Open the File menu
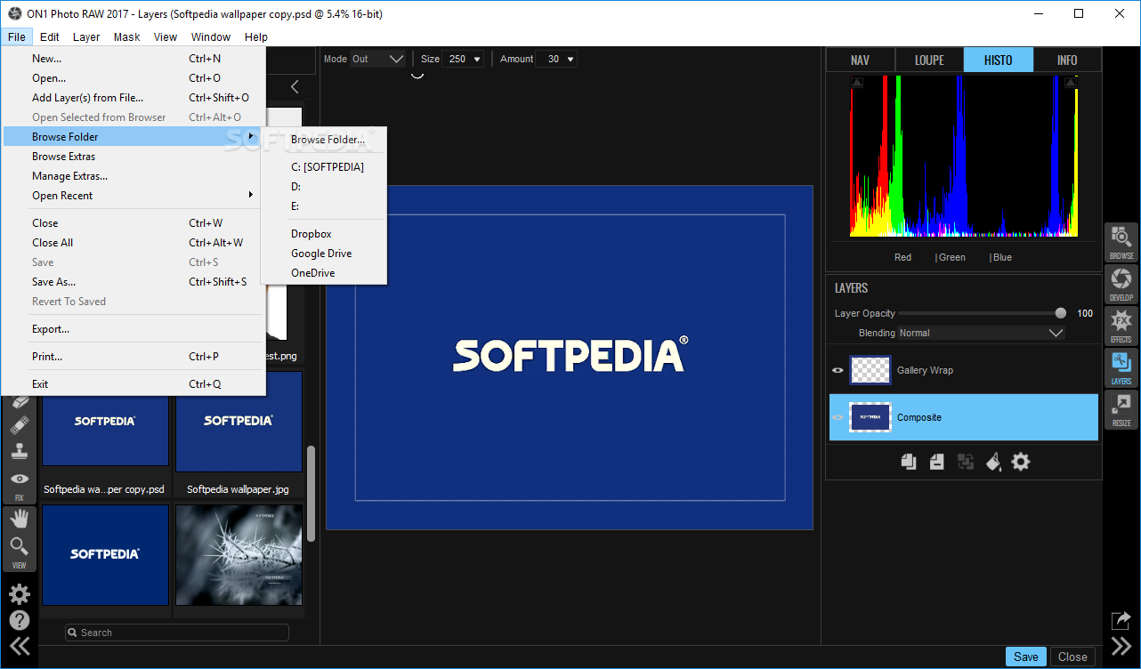The height and width of the screenshot is (669, 1141). (x=17, y=36)
